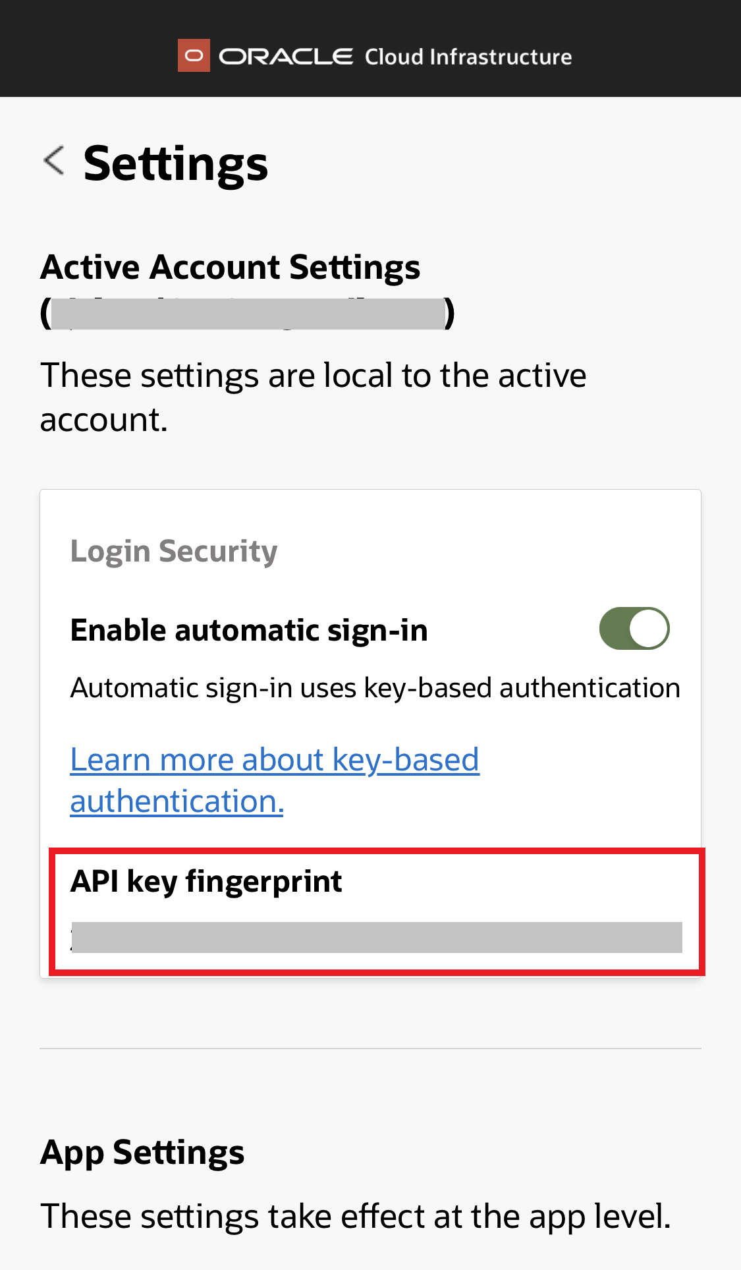741x1270 pixels.
Task: Click the key-based authentication description text
Action: click(375, 688)
